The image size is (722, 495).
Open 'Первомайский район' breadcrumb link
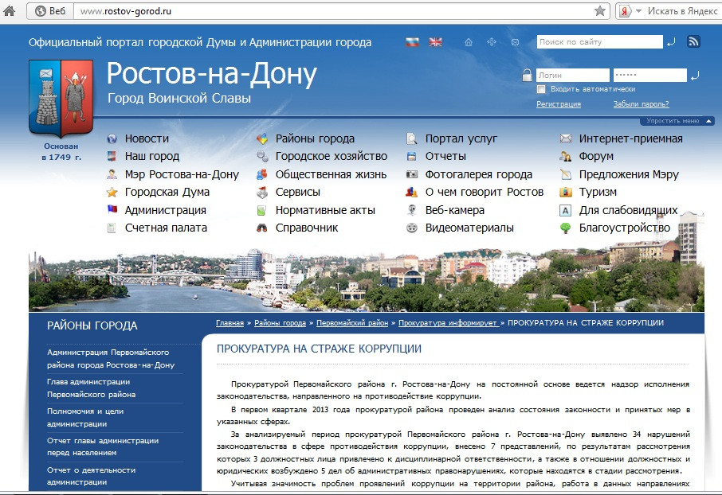click(x=352, y=323)
